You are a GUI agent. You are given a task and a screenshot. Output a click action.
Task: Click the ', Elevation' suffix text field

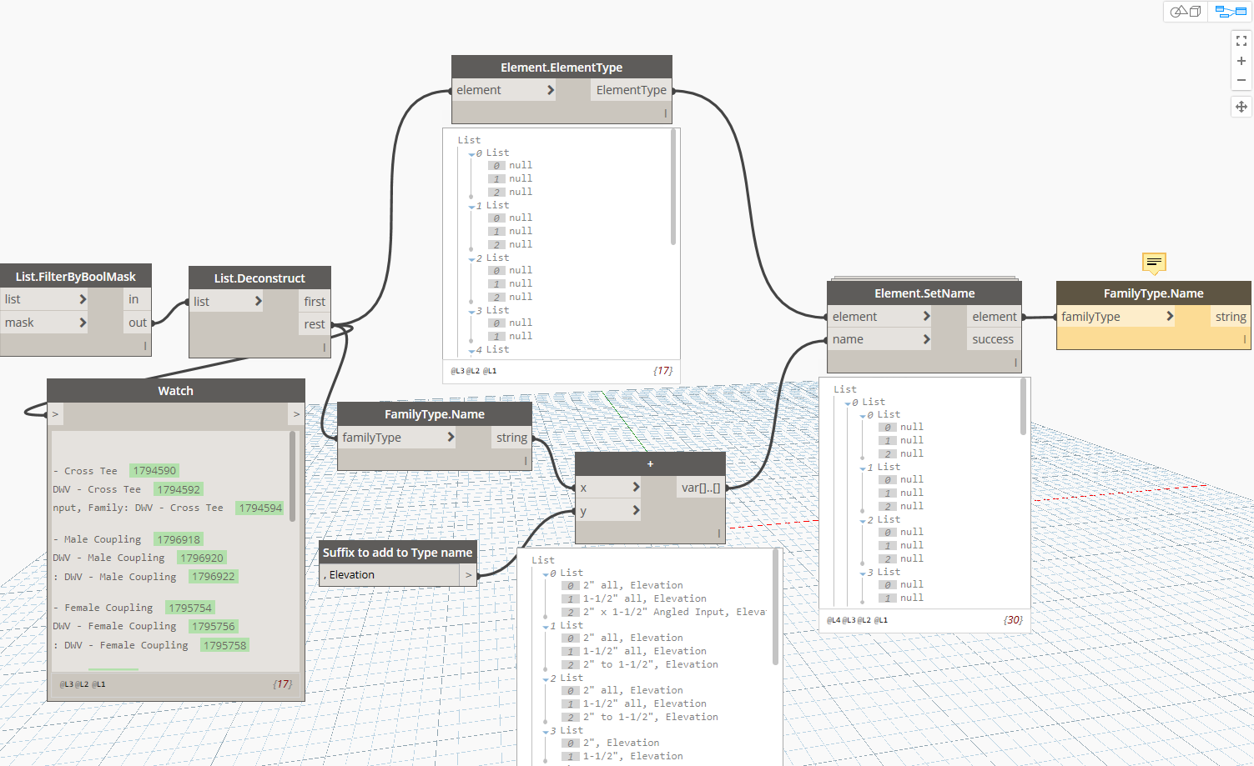390,575
